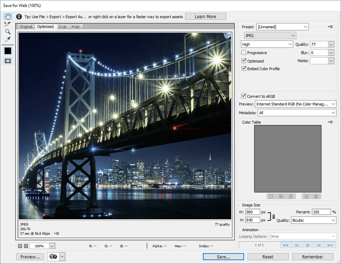Click the Remember button

coord(313,257)
